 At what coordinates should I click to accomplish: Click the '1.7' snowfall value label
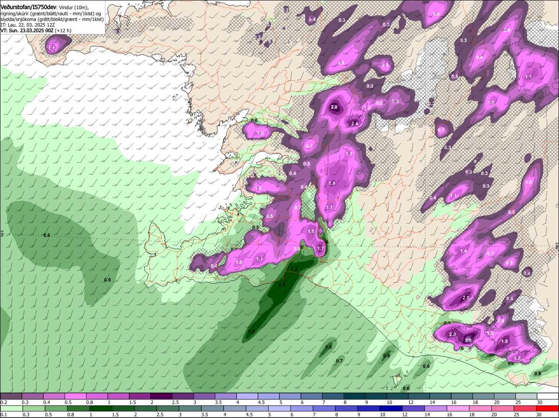321,249
